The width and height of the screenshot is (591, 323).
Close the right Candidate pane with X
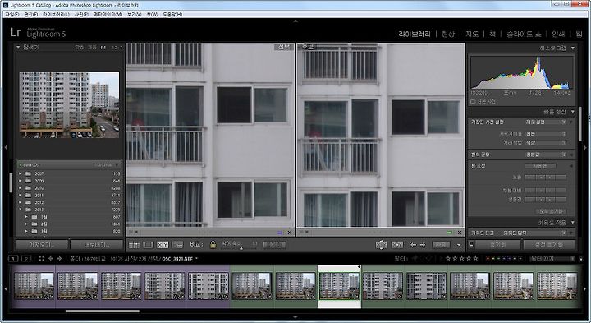pyautogui.click(x=460, y=233)
